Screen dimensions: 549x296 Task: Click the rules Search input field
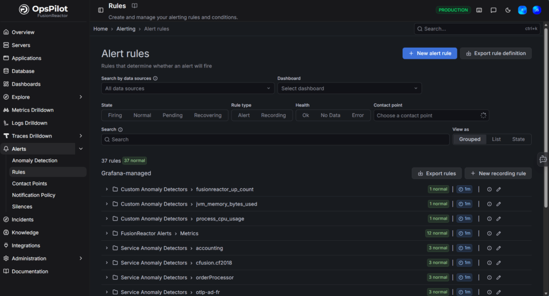tap(276, 140)
